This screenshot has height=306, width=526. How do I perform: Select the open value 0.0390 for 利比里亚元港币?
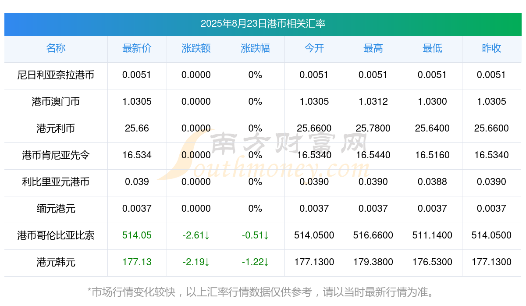[314, 182]
